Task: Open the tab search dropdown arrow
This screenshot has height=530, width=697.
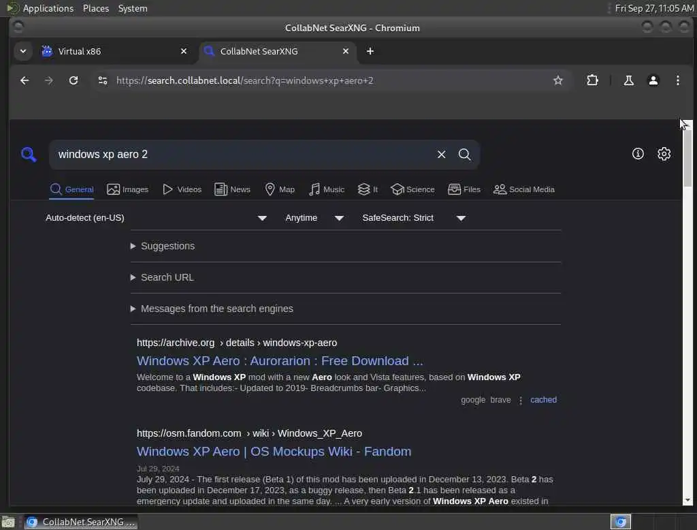Action: point(23,51)
